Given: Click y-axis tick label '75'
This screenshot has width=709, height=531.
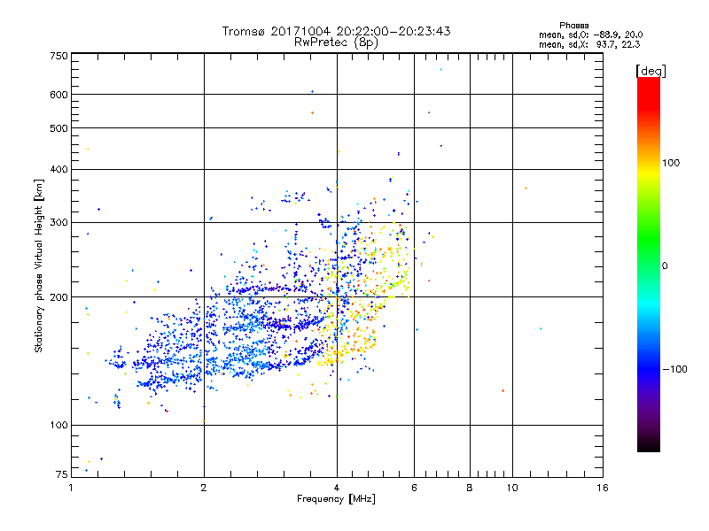Looking at the screenshot, I should pos(62,474).
